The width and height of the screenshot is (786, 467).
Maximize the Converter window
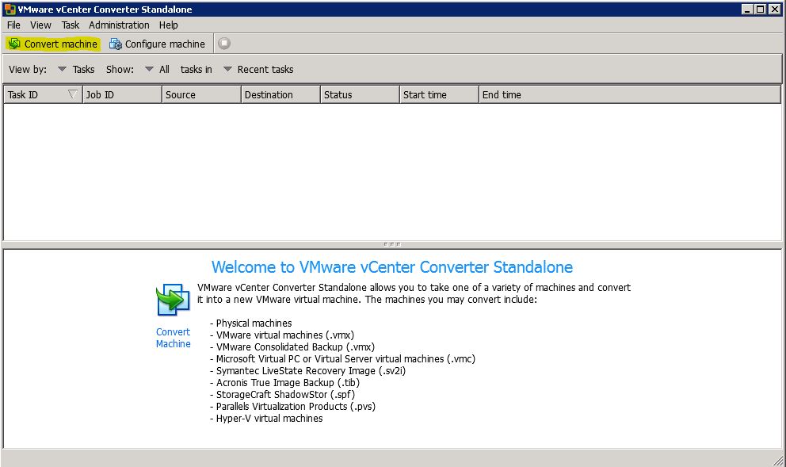(760, 9)
